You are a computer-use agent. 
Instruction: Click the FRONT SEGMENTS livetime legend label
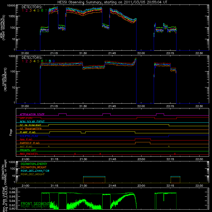[x=36, y=204]
